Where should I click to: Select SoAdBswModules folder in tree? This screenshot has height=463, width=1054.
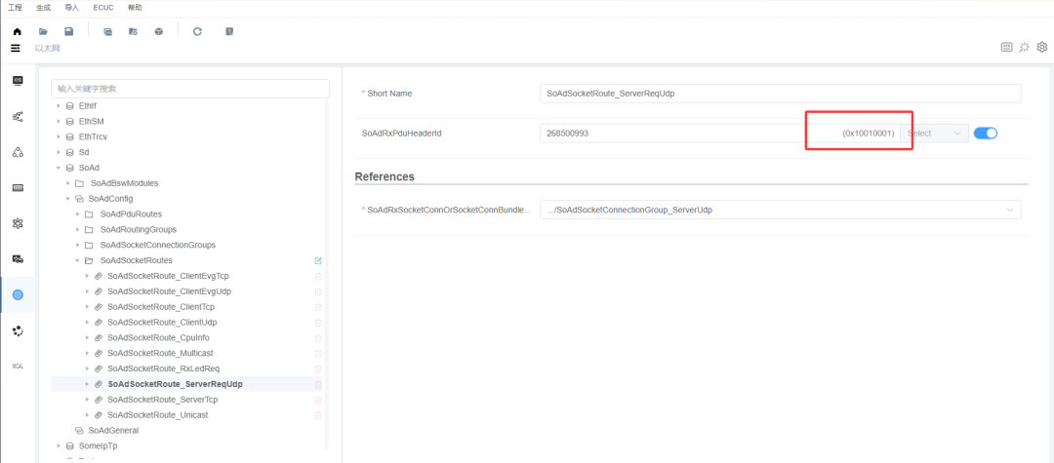(x=124, y=183)
